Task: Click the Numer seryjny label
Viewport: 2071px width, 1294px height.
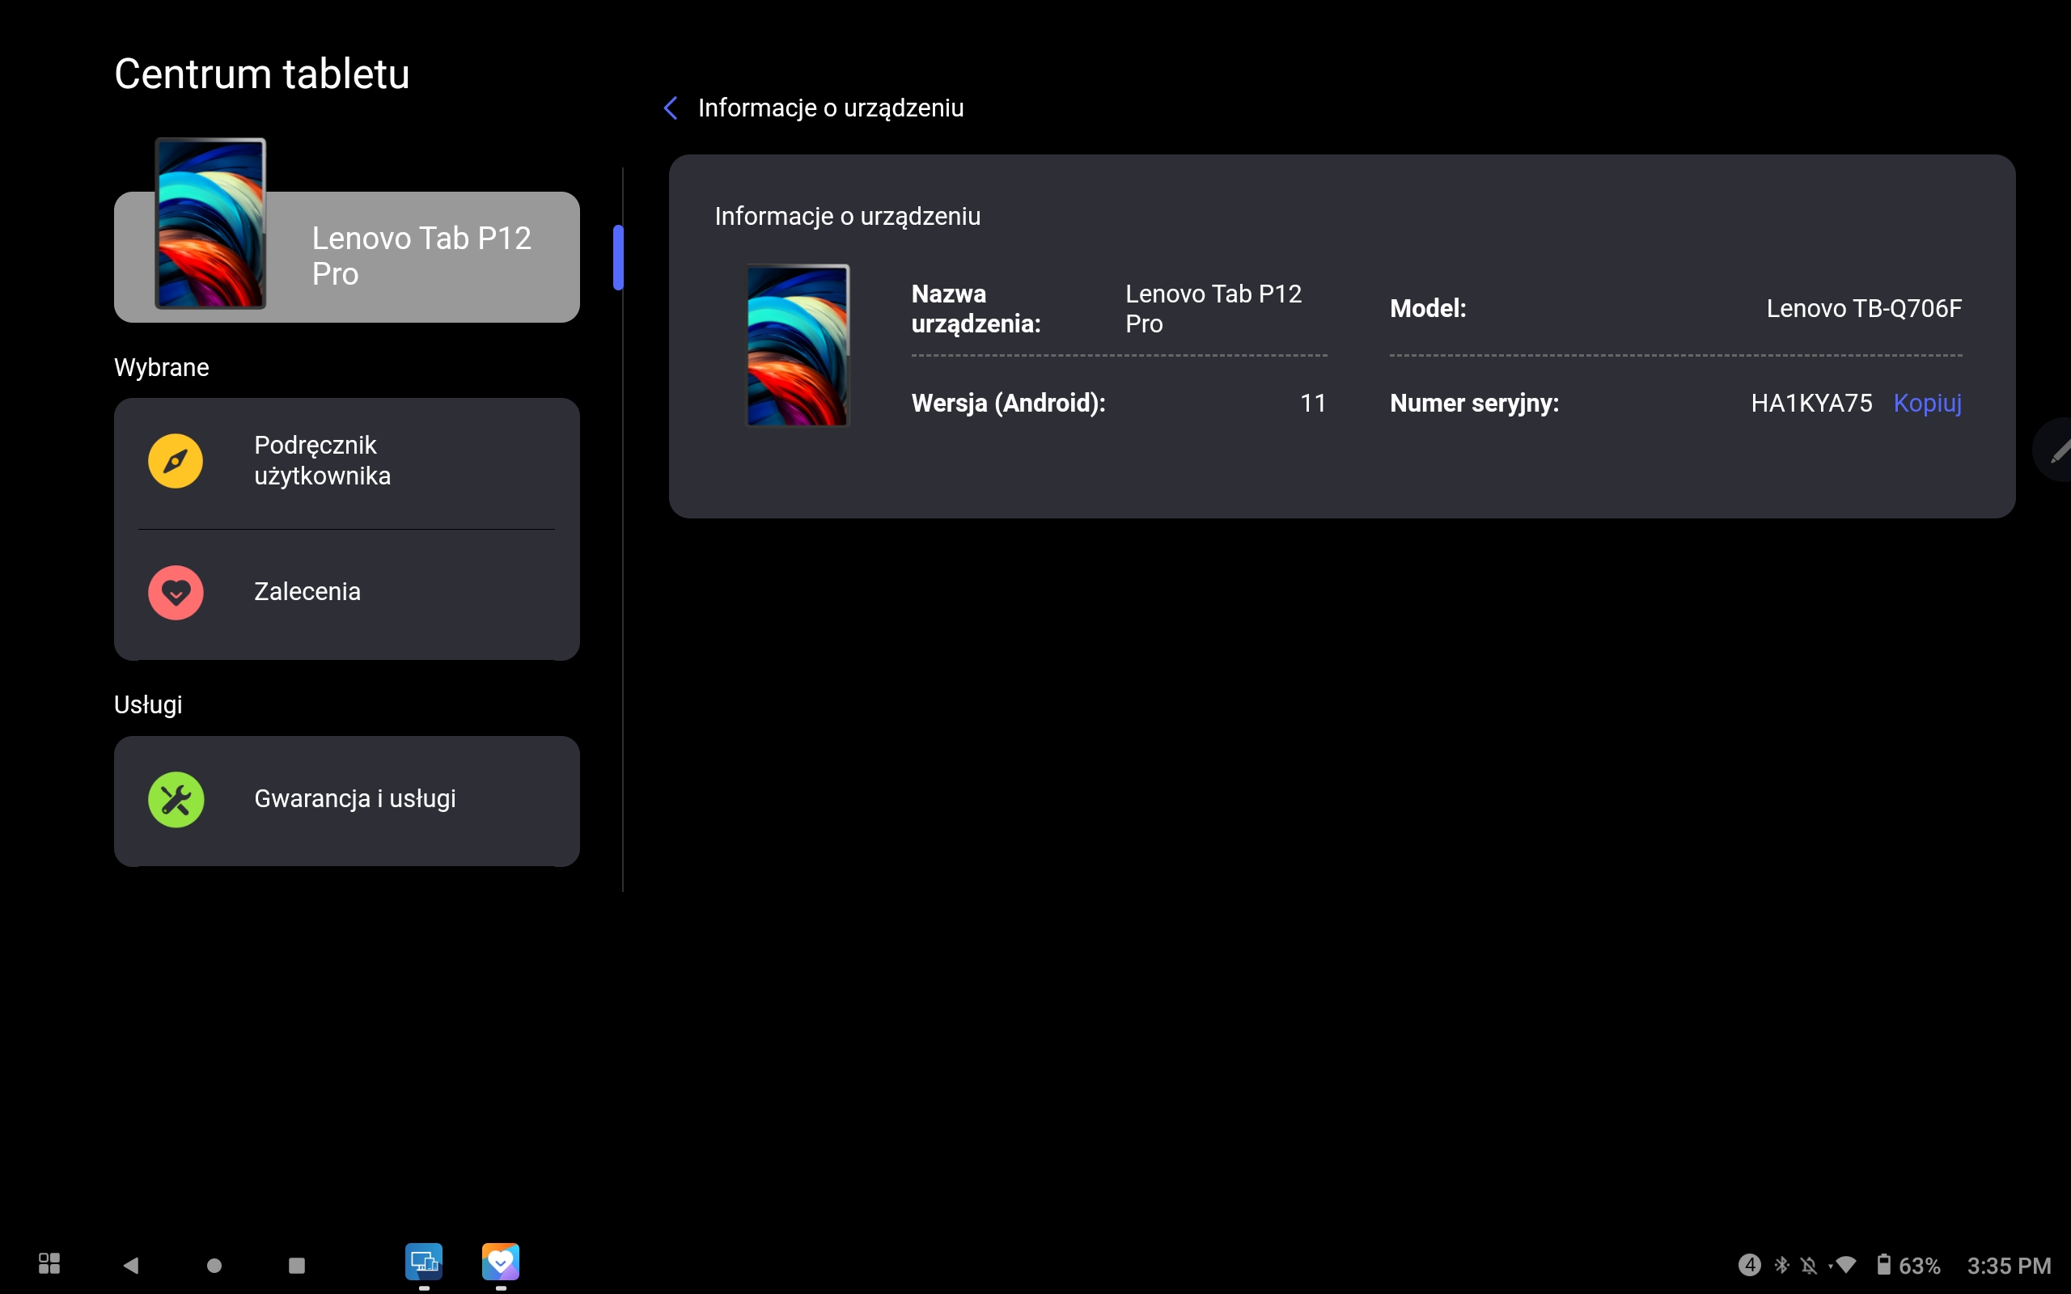Action: [1474, 403]
